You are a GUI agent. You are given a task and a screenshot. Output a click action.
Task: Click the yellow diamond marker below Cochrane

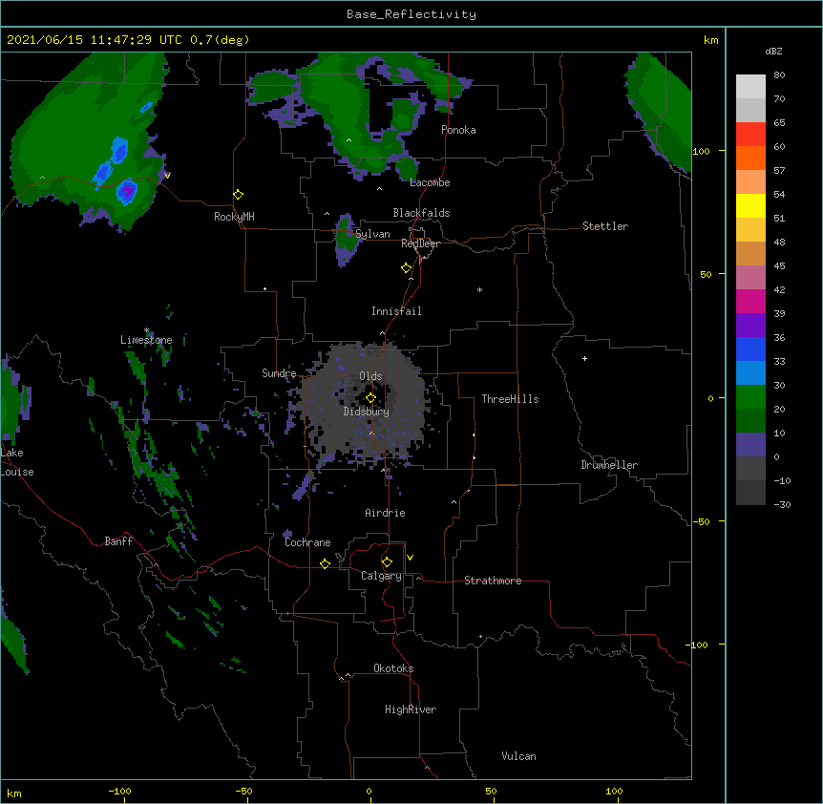[325, 563]
